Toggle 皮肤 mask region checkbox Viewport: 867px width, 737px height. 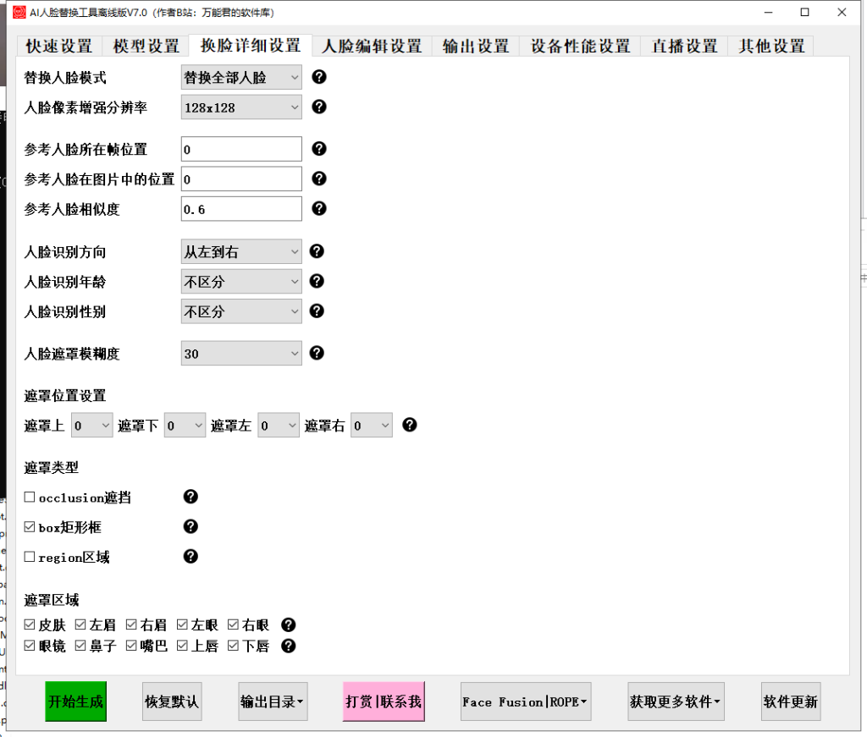pyautogui.click(x=30, y=624)
